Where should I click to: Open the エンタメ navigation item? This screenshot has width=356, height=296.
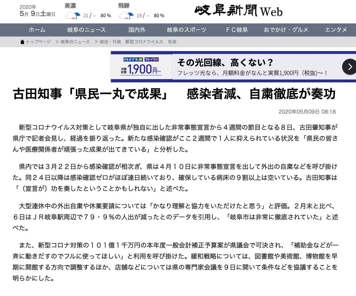pos(336,30)
